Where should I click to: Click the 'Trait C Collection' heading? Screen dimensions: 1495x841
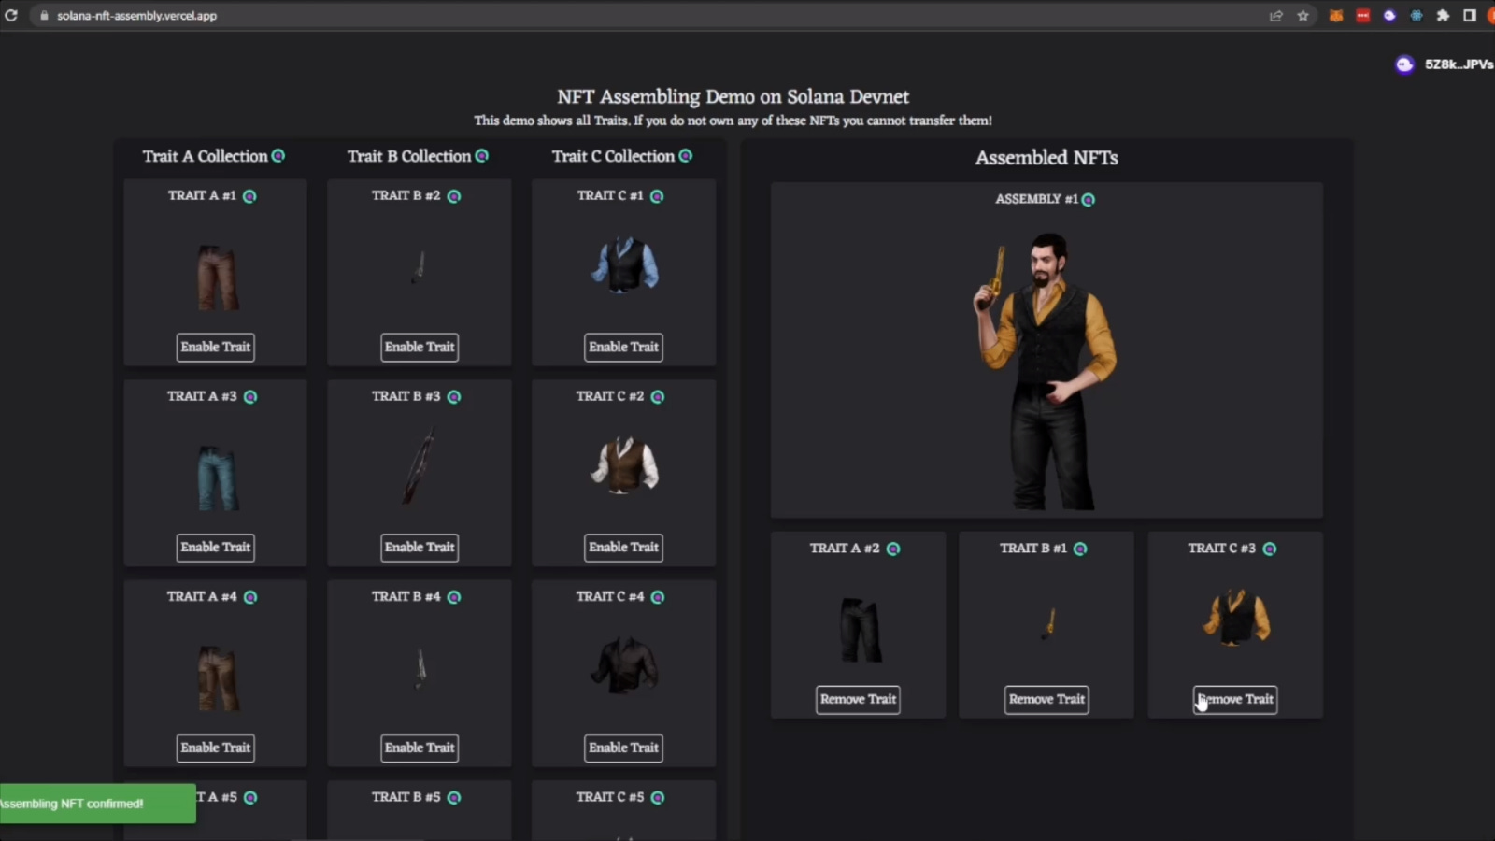(x=613, y=156)
